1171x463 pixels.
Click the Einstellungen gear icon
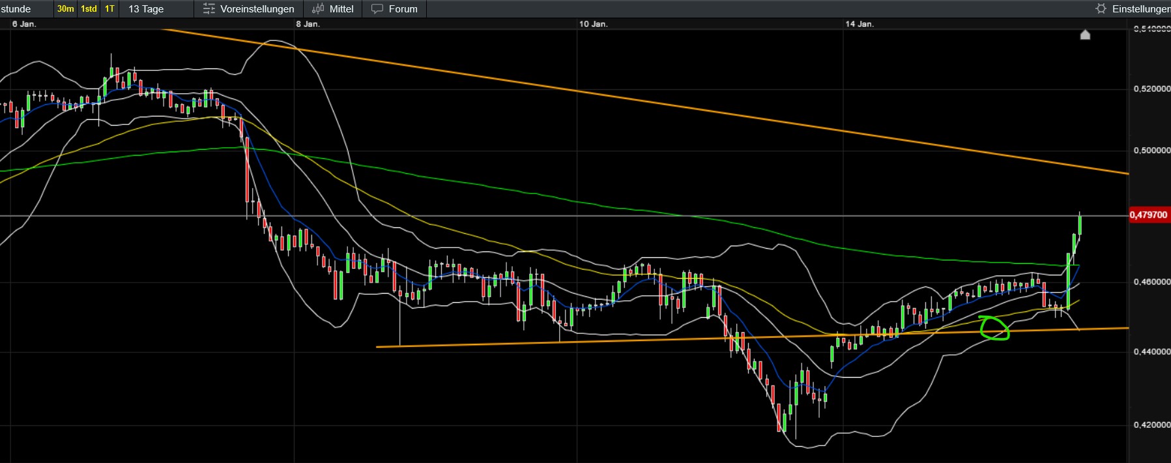click(1101, 8)
